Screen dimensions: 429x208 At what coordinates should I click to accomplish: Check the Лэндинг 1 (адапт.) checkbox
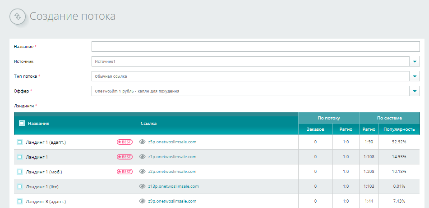19,142
